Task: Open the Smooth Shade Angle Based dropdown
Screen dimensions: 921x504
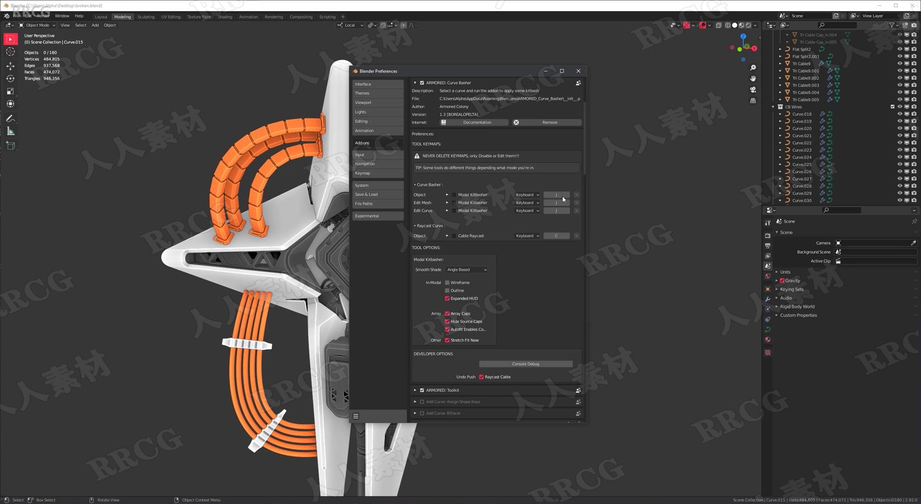Action: [x=466, y=270]
